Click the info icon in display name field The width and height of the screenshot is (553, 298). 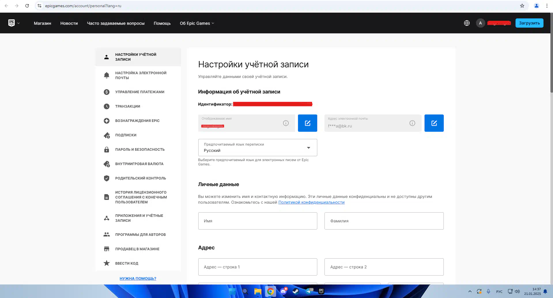pos(286,123)
